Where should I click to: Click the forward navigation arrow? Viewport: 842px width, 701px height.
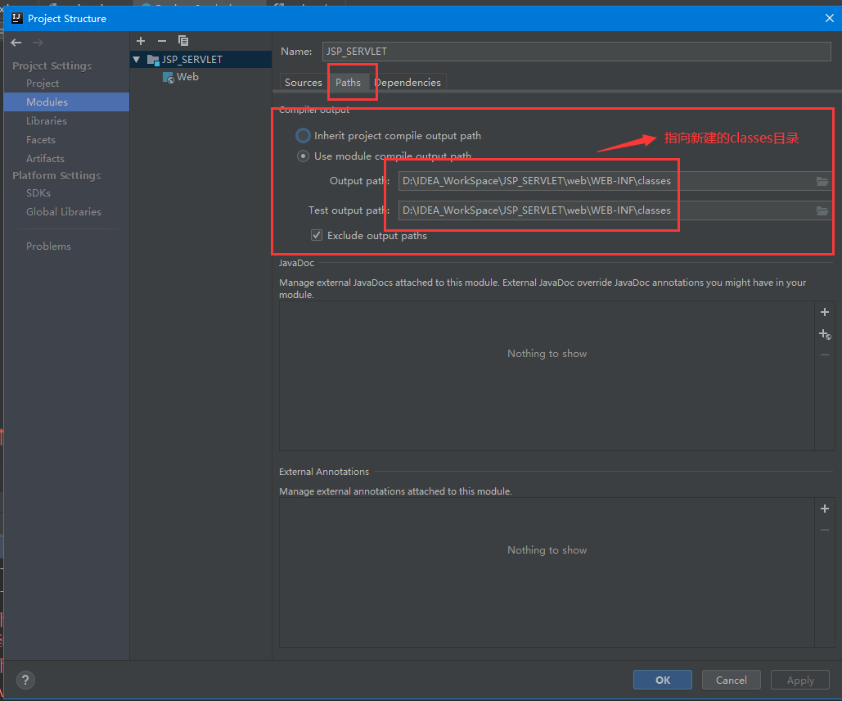click(x=38, y=42)
